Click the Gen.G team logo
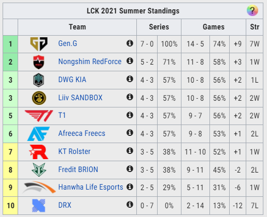The image size is (267, 217). click(x=39, y=44)
